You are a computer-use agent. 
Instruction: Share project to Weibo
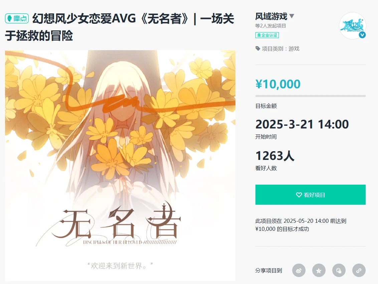pos(299,270)
